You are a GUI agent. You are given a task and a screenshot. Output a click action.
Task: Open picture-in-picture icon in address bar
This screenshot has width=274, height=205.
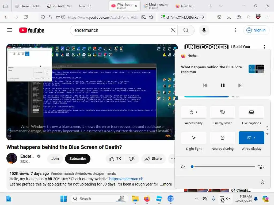click(x=144, y=17)
